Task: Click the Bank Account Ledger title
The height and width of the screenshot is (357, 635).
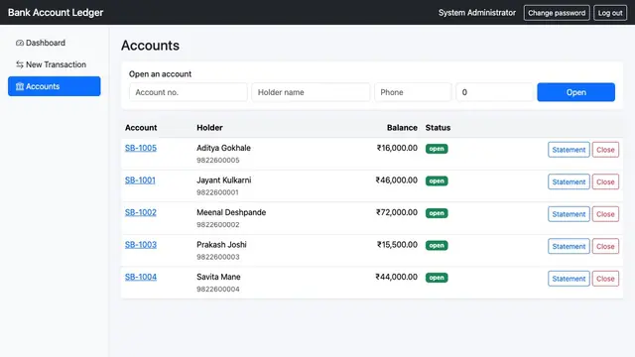Action: 56,13
